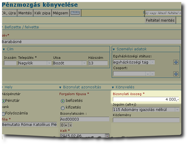Click the Ok, újra button
This screenshot has height=146, width=188.
pos(9,13)
